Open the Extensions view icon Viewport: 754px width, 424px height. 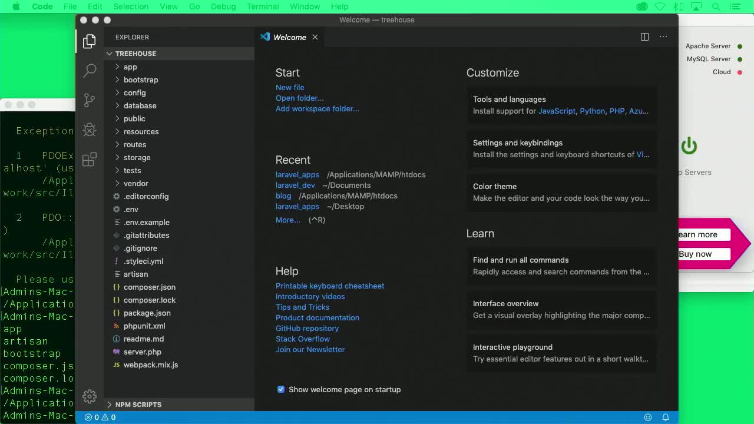point(90,160)
